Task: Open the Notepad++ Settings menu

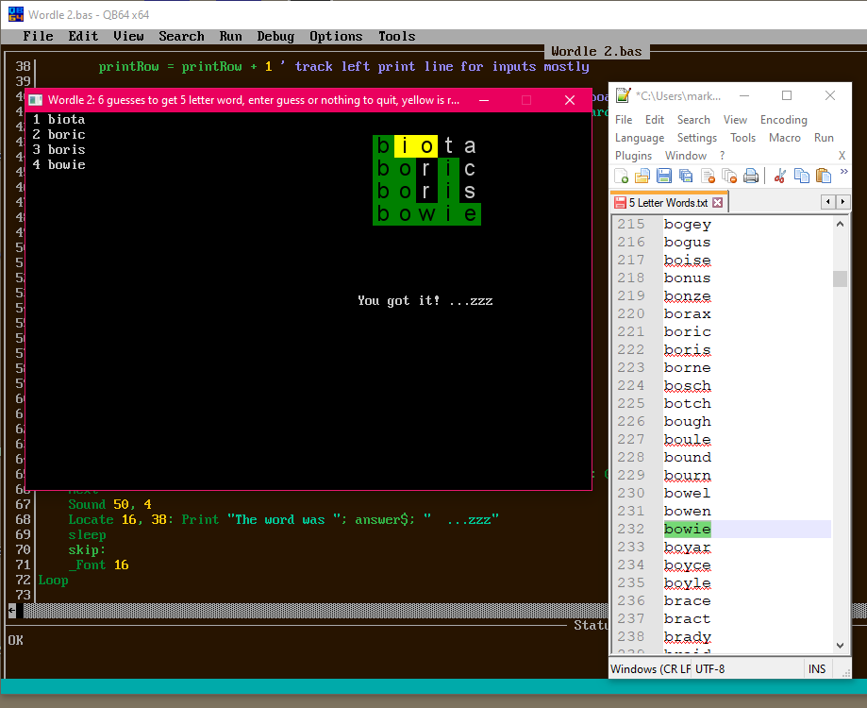Action: [x=696, y=138]
